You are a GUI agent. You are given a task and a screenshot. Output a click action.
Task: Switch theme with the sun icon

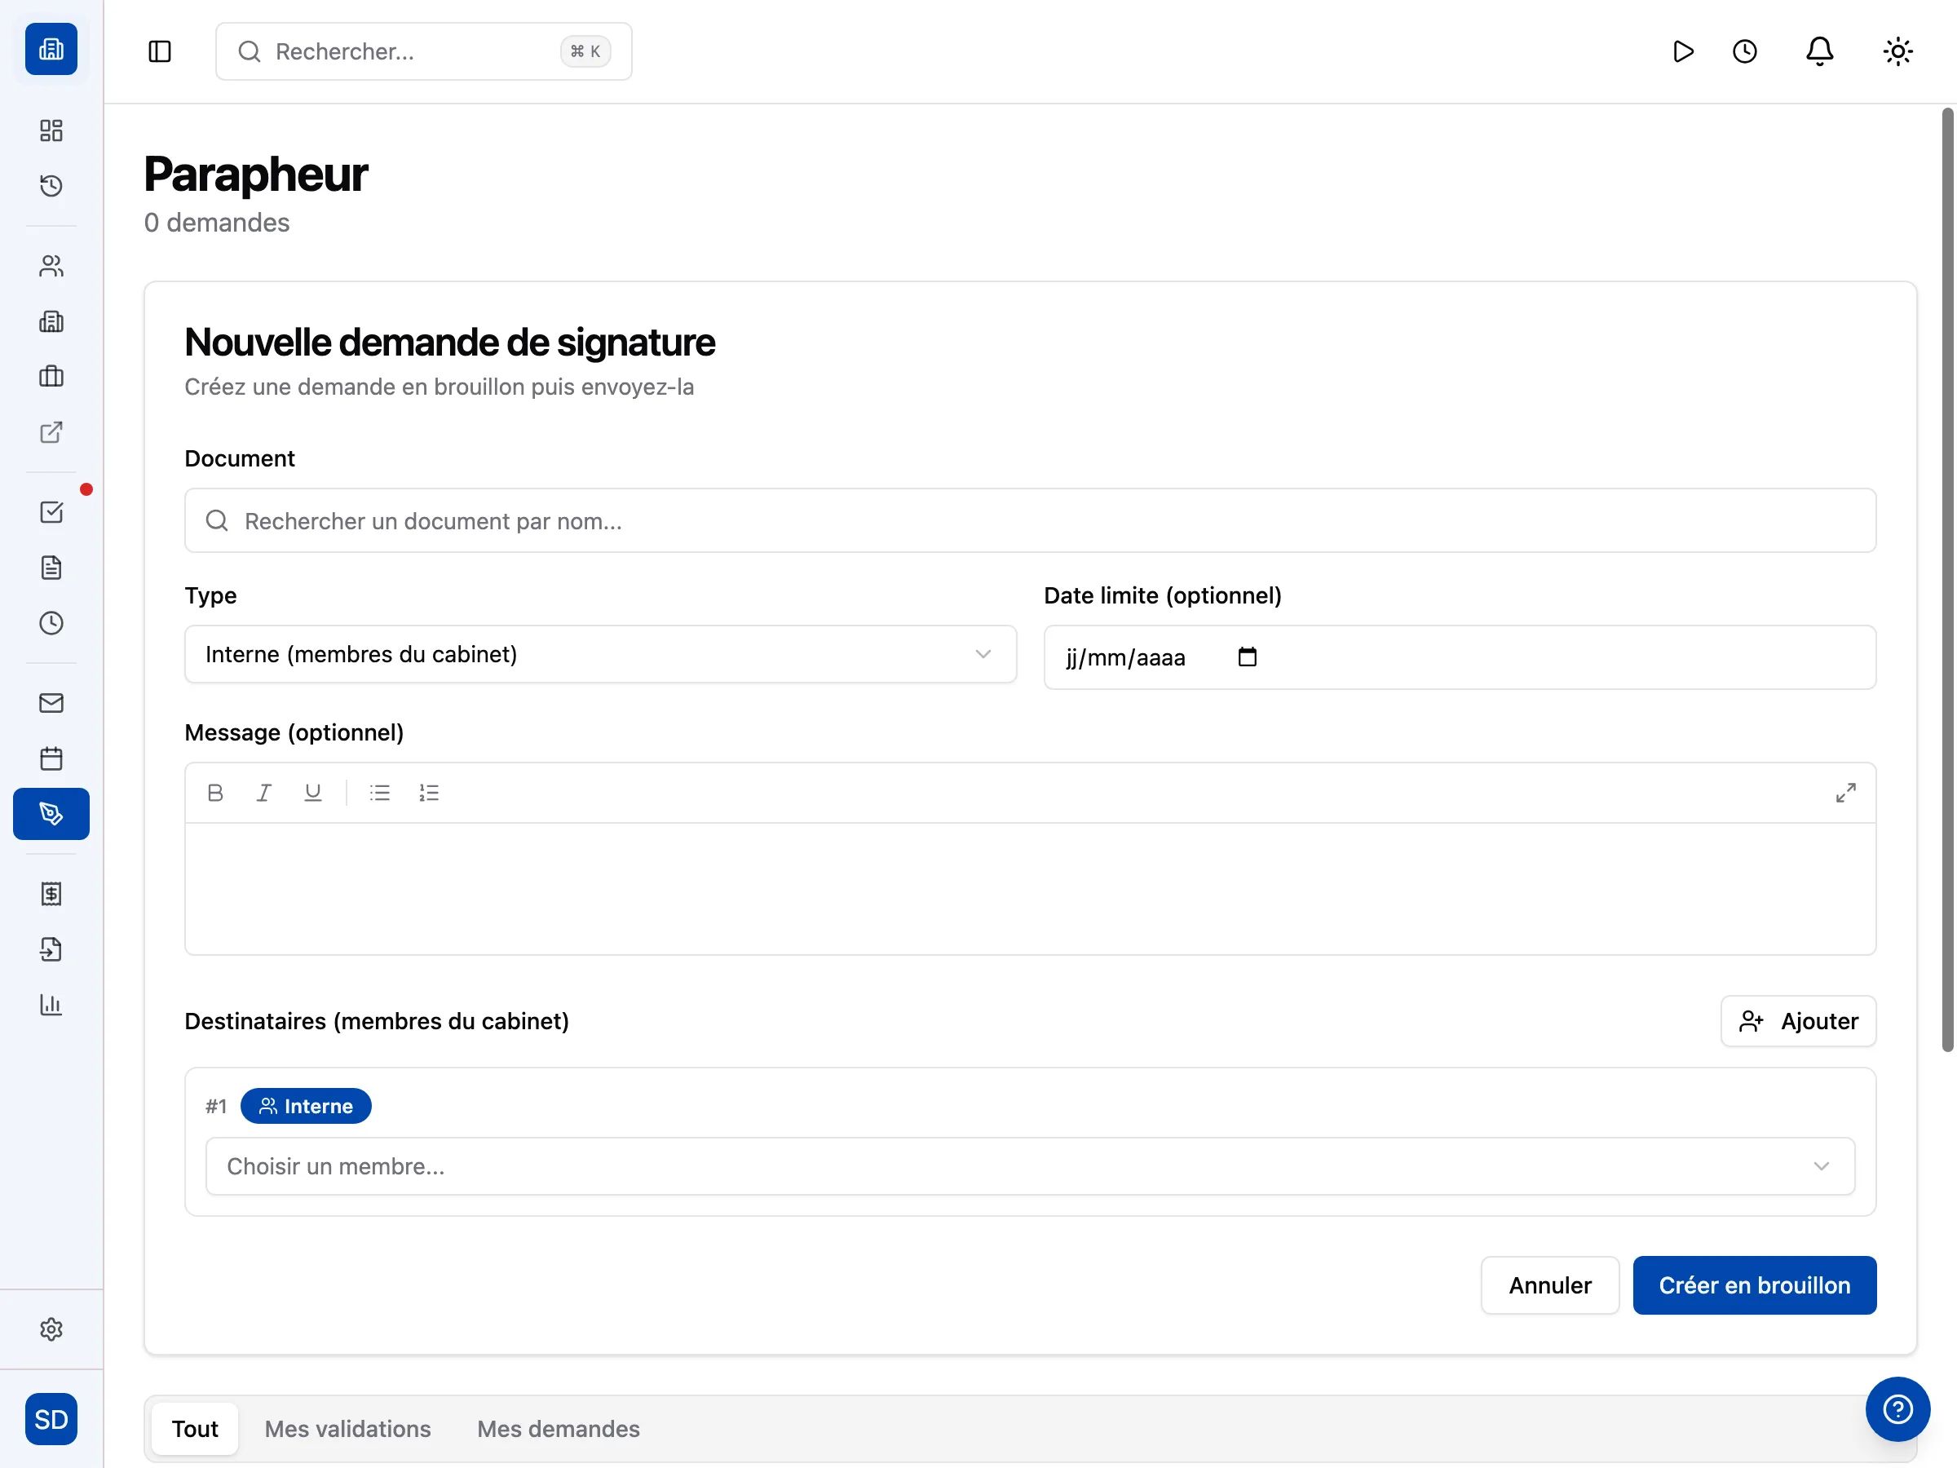pyautogui.click(x=1897, y=51)
